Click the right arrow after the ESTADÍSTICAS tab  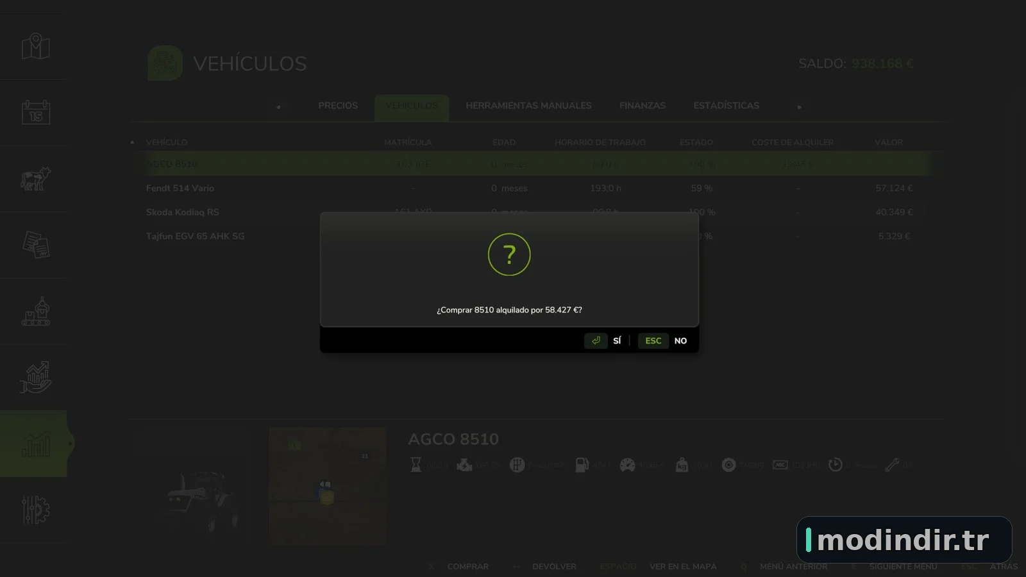(800, 106)
